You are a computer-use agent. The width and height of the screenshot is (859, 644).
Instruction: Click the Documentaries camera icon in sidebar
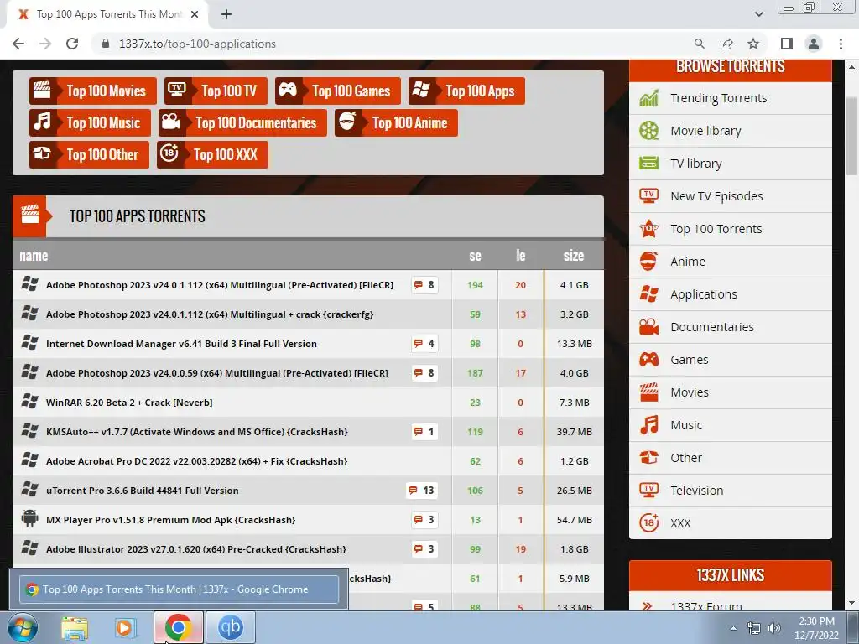[649, 327]
